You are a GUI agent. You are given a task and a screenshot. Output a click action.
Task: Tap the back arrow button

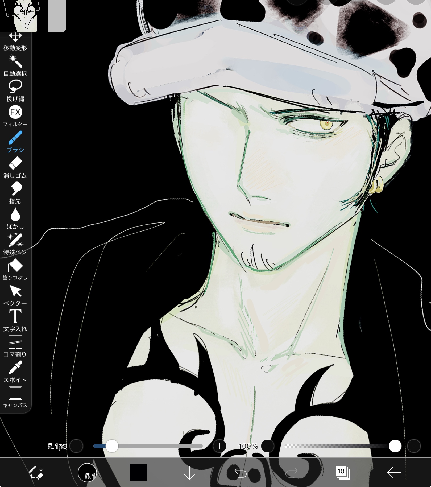tap(394, 472)
